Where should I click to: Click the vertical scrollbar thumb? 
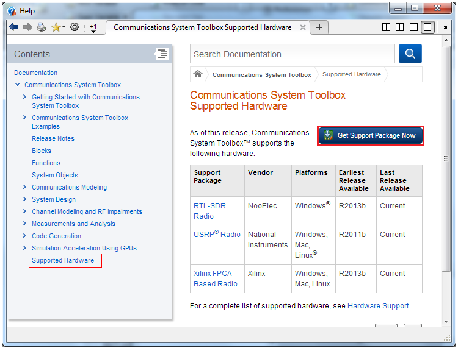click(x=446, y=159)
